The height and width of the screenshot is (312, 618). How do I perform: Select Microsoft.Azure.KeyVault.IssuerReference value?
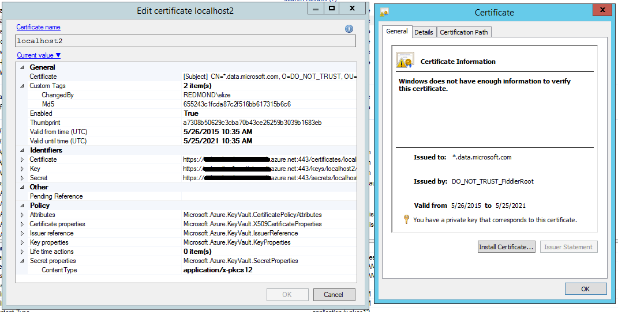[x=241, y=233]
